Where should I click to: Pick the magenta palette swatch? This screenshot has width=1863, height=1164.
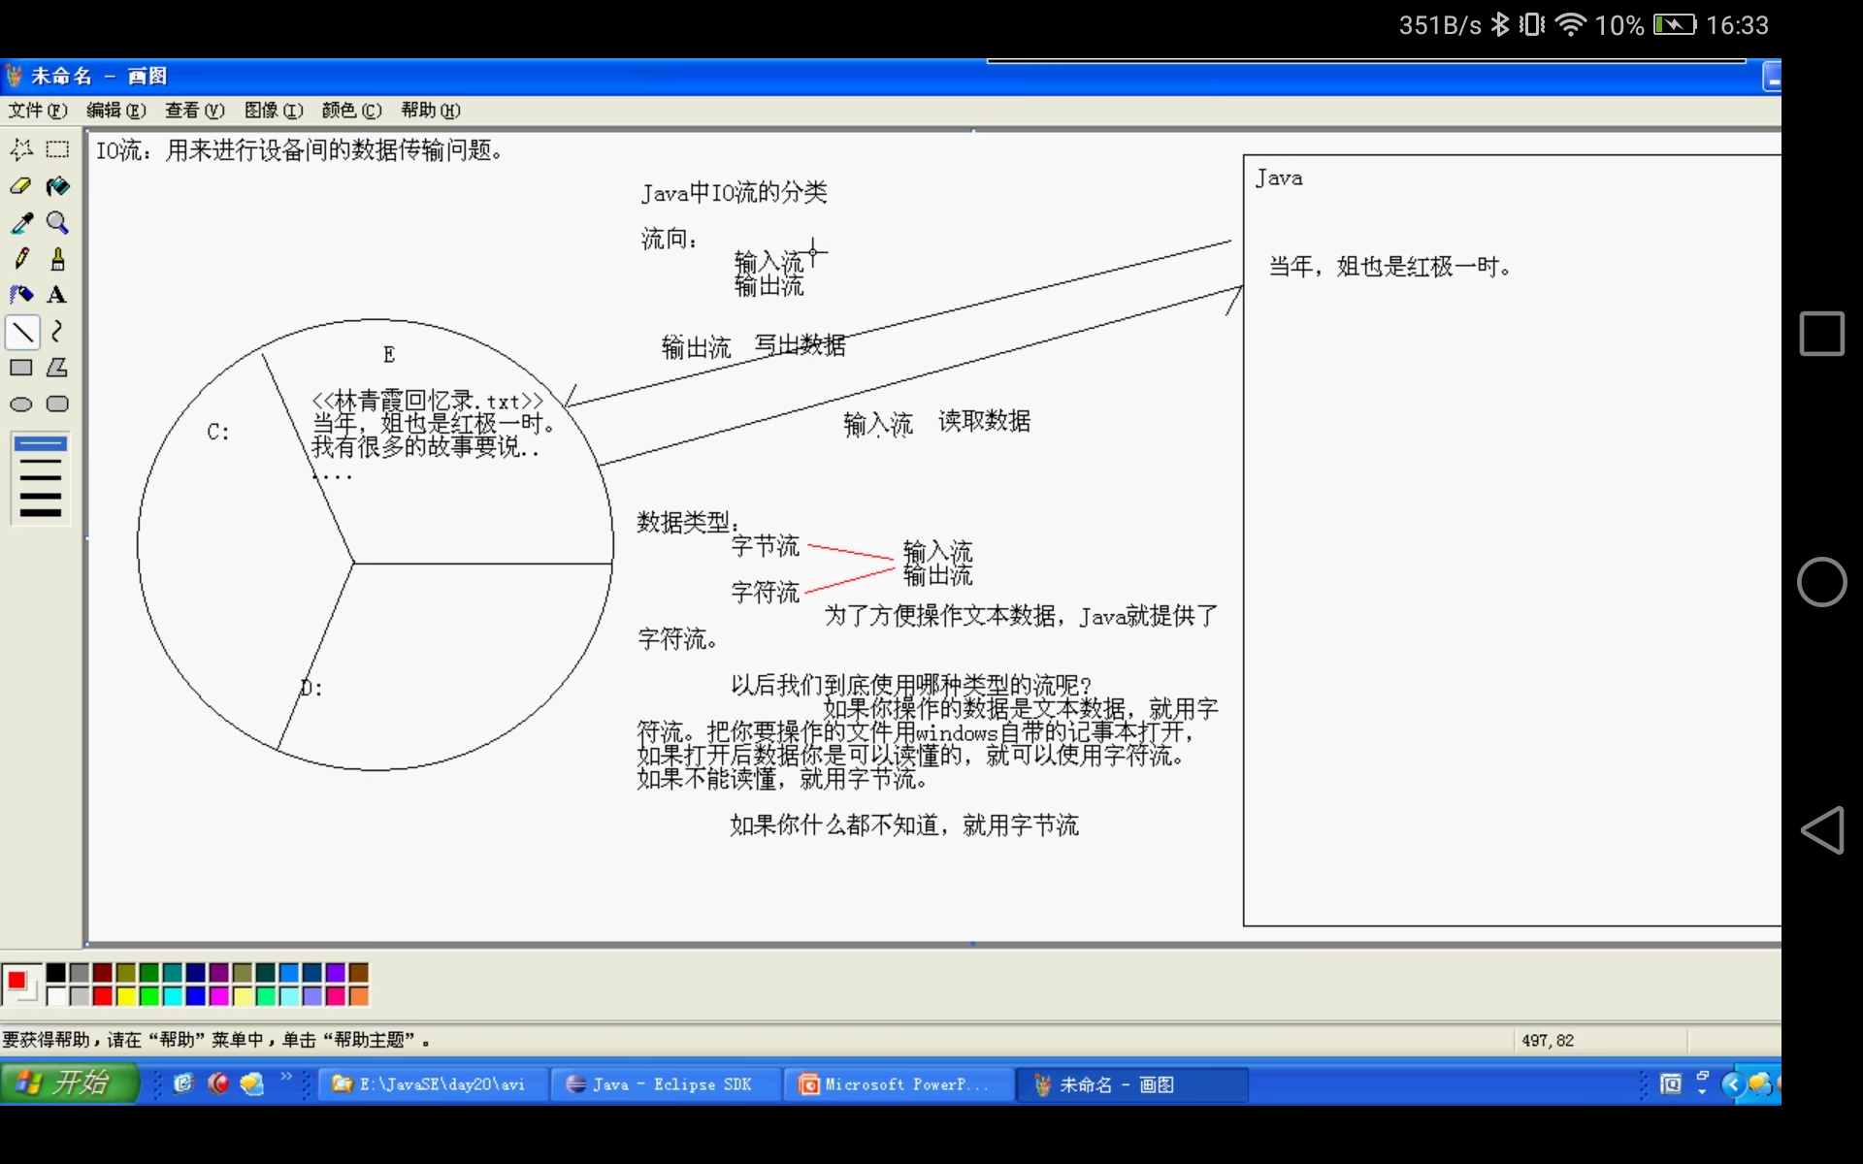point(219,996)
